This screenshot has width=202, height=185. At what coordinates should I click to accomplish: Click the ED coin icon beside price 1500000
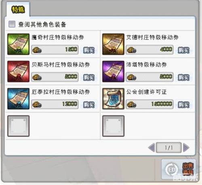132,104
